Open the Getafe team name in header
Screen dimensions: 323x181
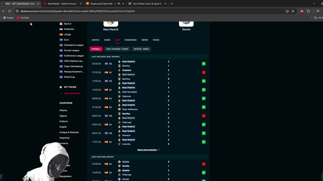click(186, 29)
